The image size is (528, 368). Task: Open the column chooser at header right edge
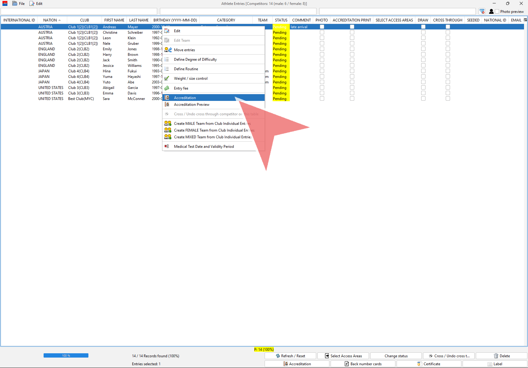(525, 20)
